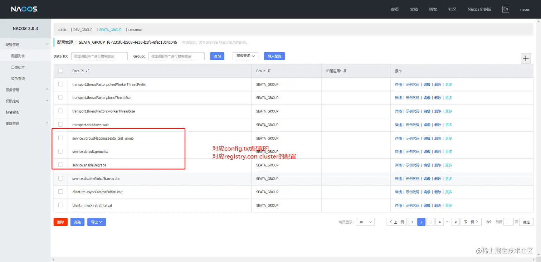
Task: Sort by 归属应用 column arrows
Action: pos(345,71)
